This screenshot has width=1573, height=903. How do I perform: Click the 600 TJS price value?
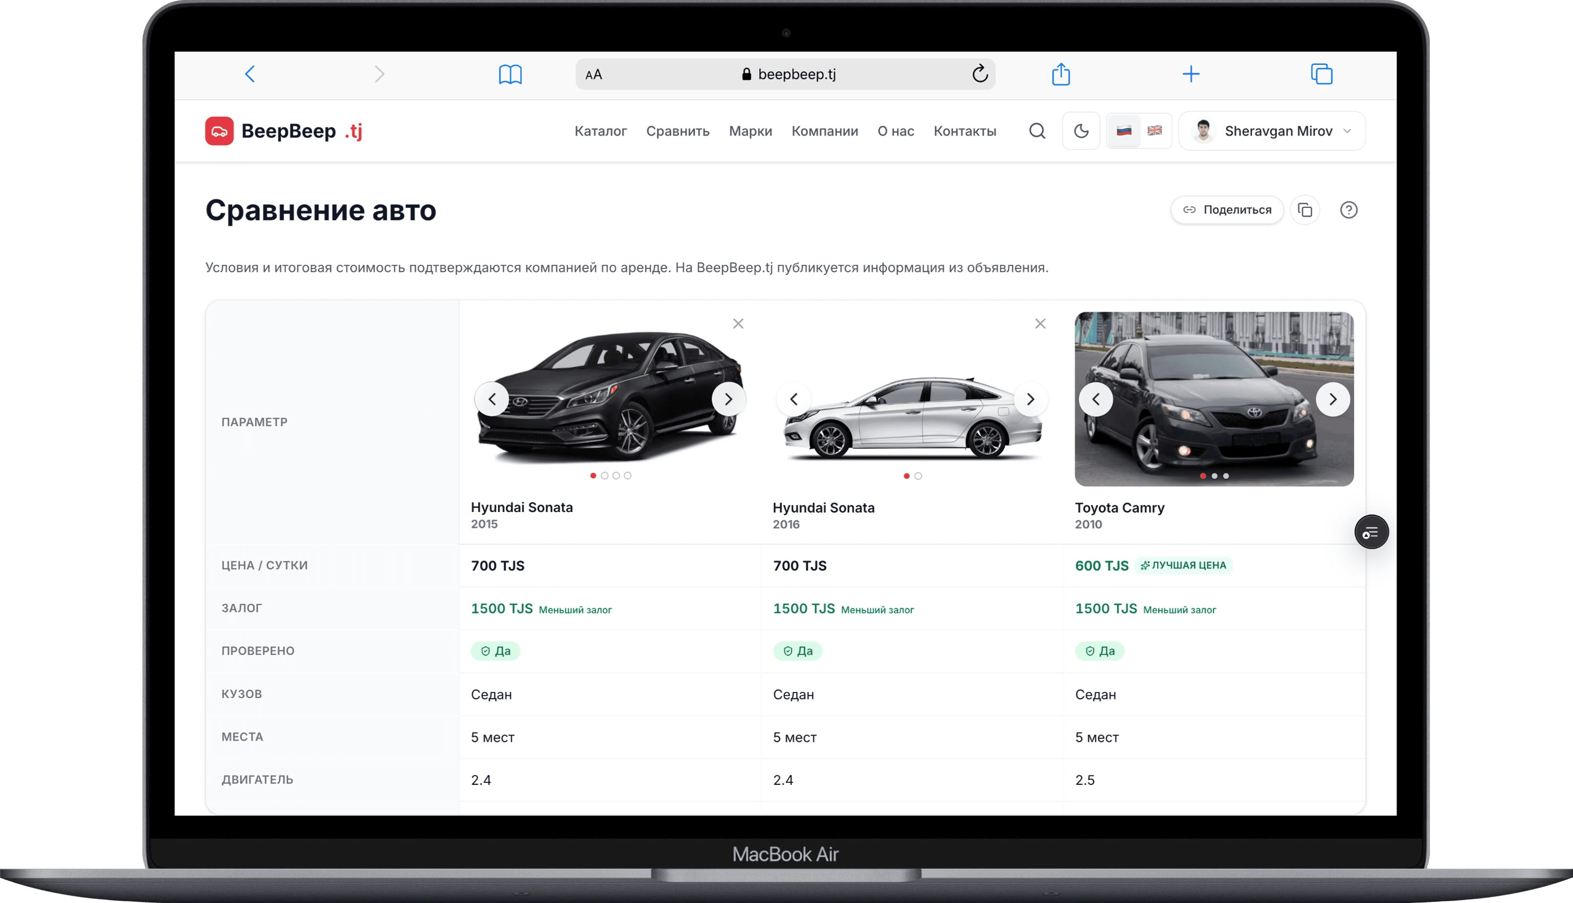tap(1101, 565)
